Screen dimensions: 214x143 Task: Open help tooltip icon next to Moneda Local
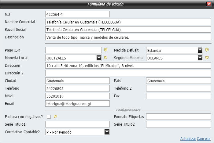tap(106, 58)
